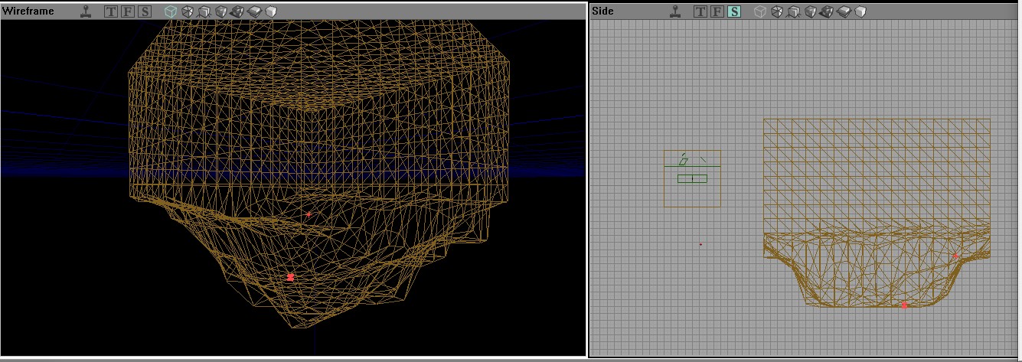Click the Top view button in Side viewport
Screen dimensions: 1022x362
[x=700, y=11]
